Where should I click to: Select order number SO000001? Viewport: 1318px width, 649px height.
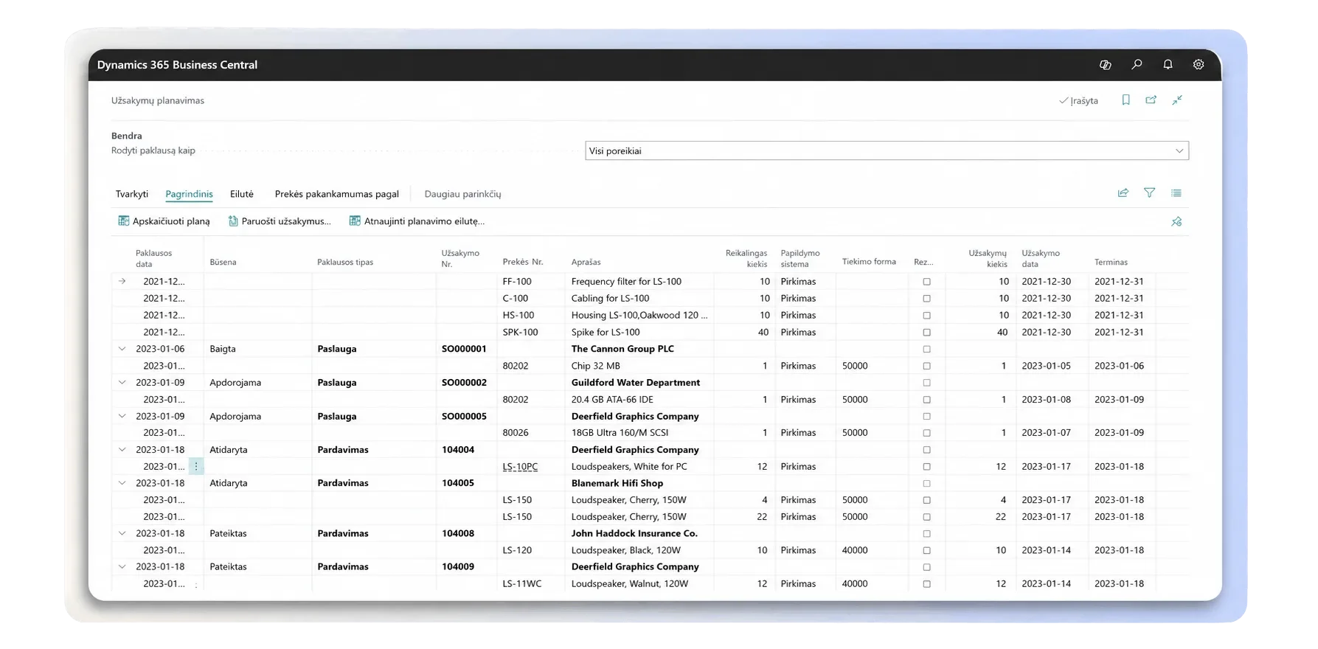tap(464, 349)
